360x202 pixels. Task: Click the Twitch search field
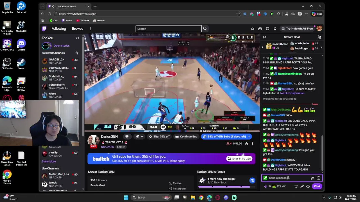168,29
